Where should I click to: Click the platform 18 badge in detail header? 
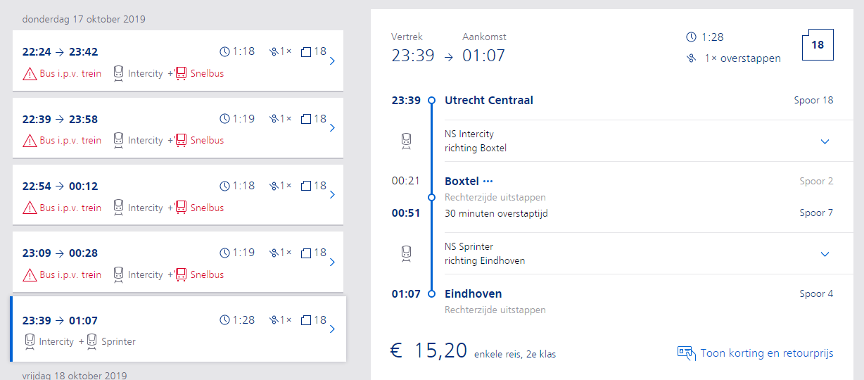click(818, 45)
